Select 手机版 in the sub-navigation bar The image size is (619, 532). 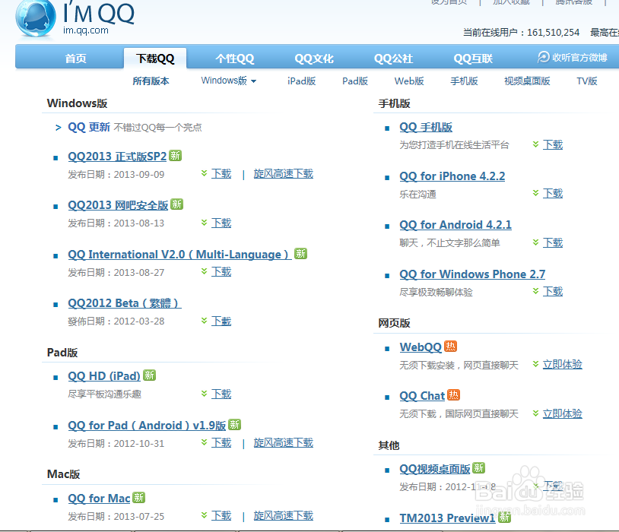(x=464, y=81)
